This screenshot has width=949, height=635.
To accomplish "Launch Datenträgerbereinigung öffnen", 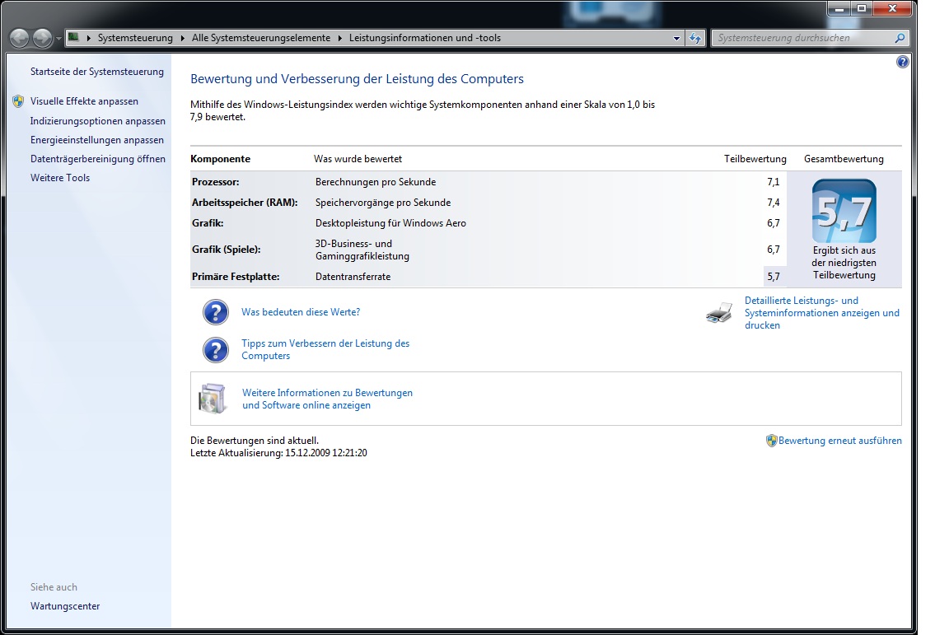I will pyautogui.click(x=97, y=159).
